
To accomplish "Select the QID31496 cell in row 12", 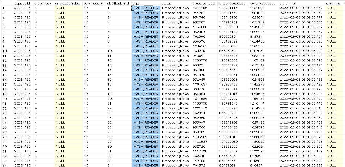I will 23,61.
